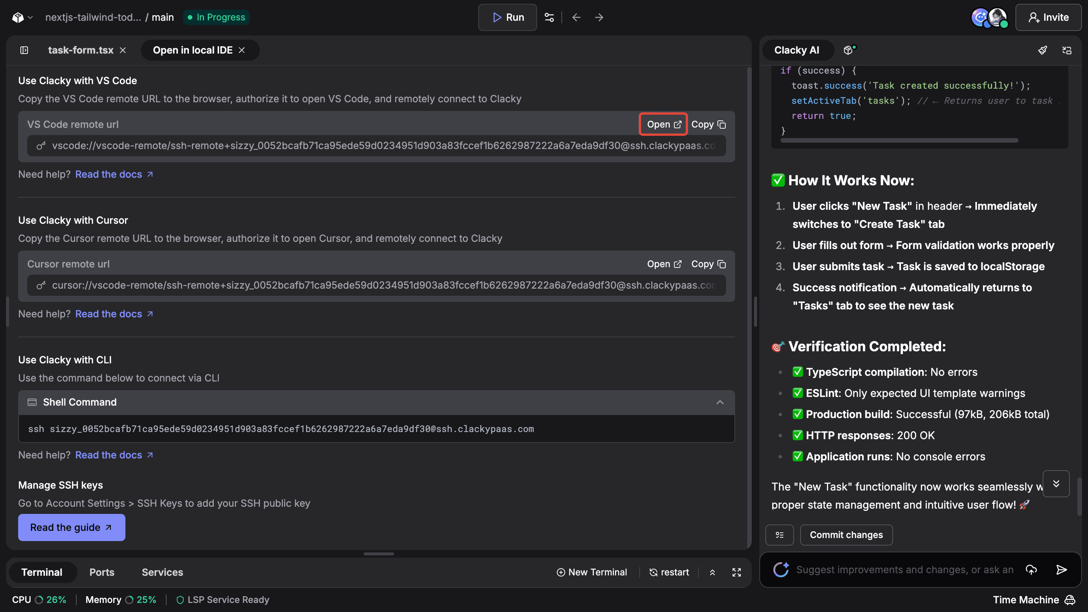Read the docs under VS Code section
This screenshot has height=612, width=1088.
(x=114, y=174)
